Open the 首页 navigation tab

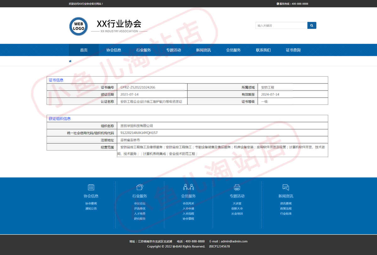coord(84,50)
